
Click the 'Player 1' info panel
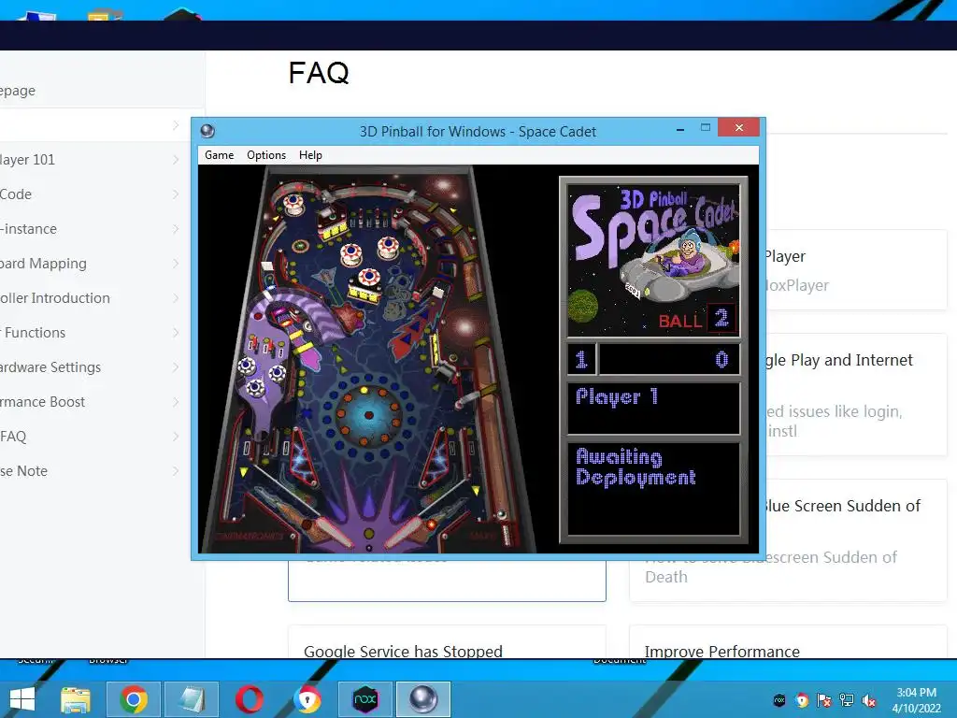653,409
